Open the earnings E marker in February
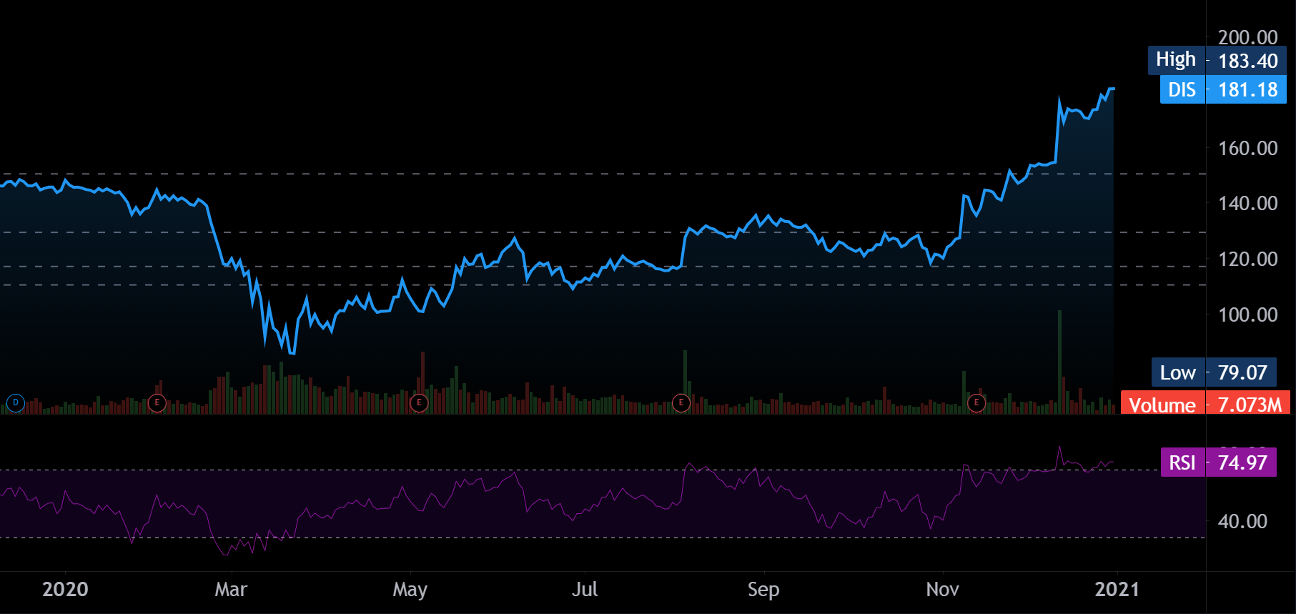Viewport: 1296px width, 614px height. (157, 403)
